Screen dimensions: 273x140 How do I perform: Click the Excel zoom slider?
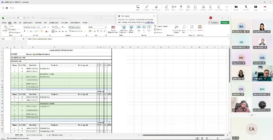tap(218, 138)
